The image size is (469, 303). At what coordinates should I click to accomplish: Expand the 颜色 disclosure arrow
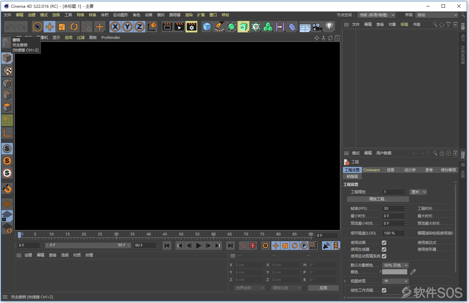tap(380, 271)
